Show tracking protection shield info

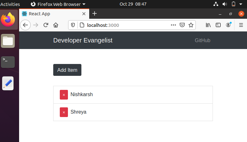tap(73, 25)
